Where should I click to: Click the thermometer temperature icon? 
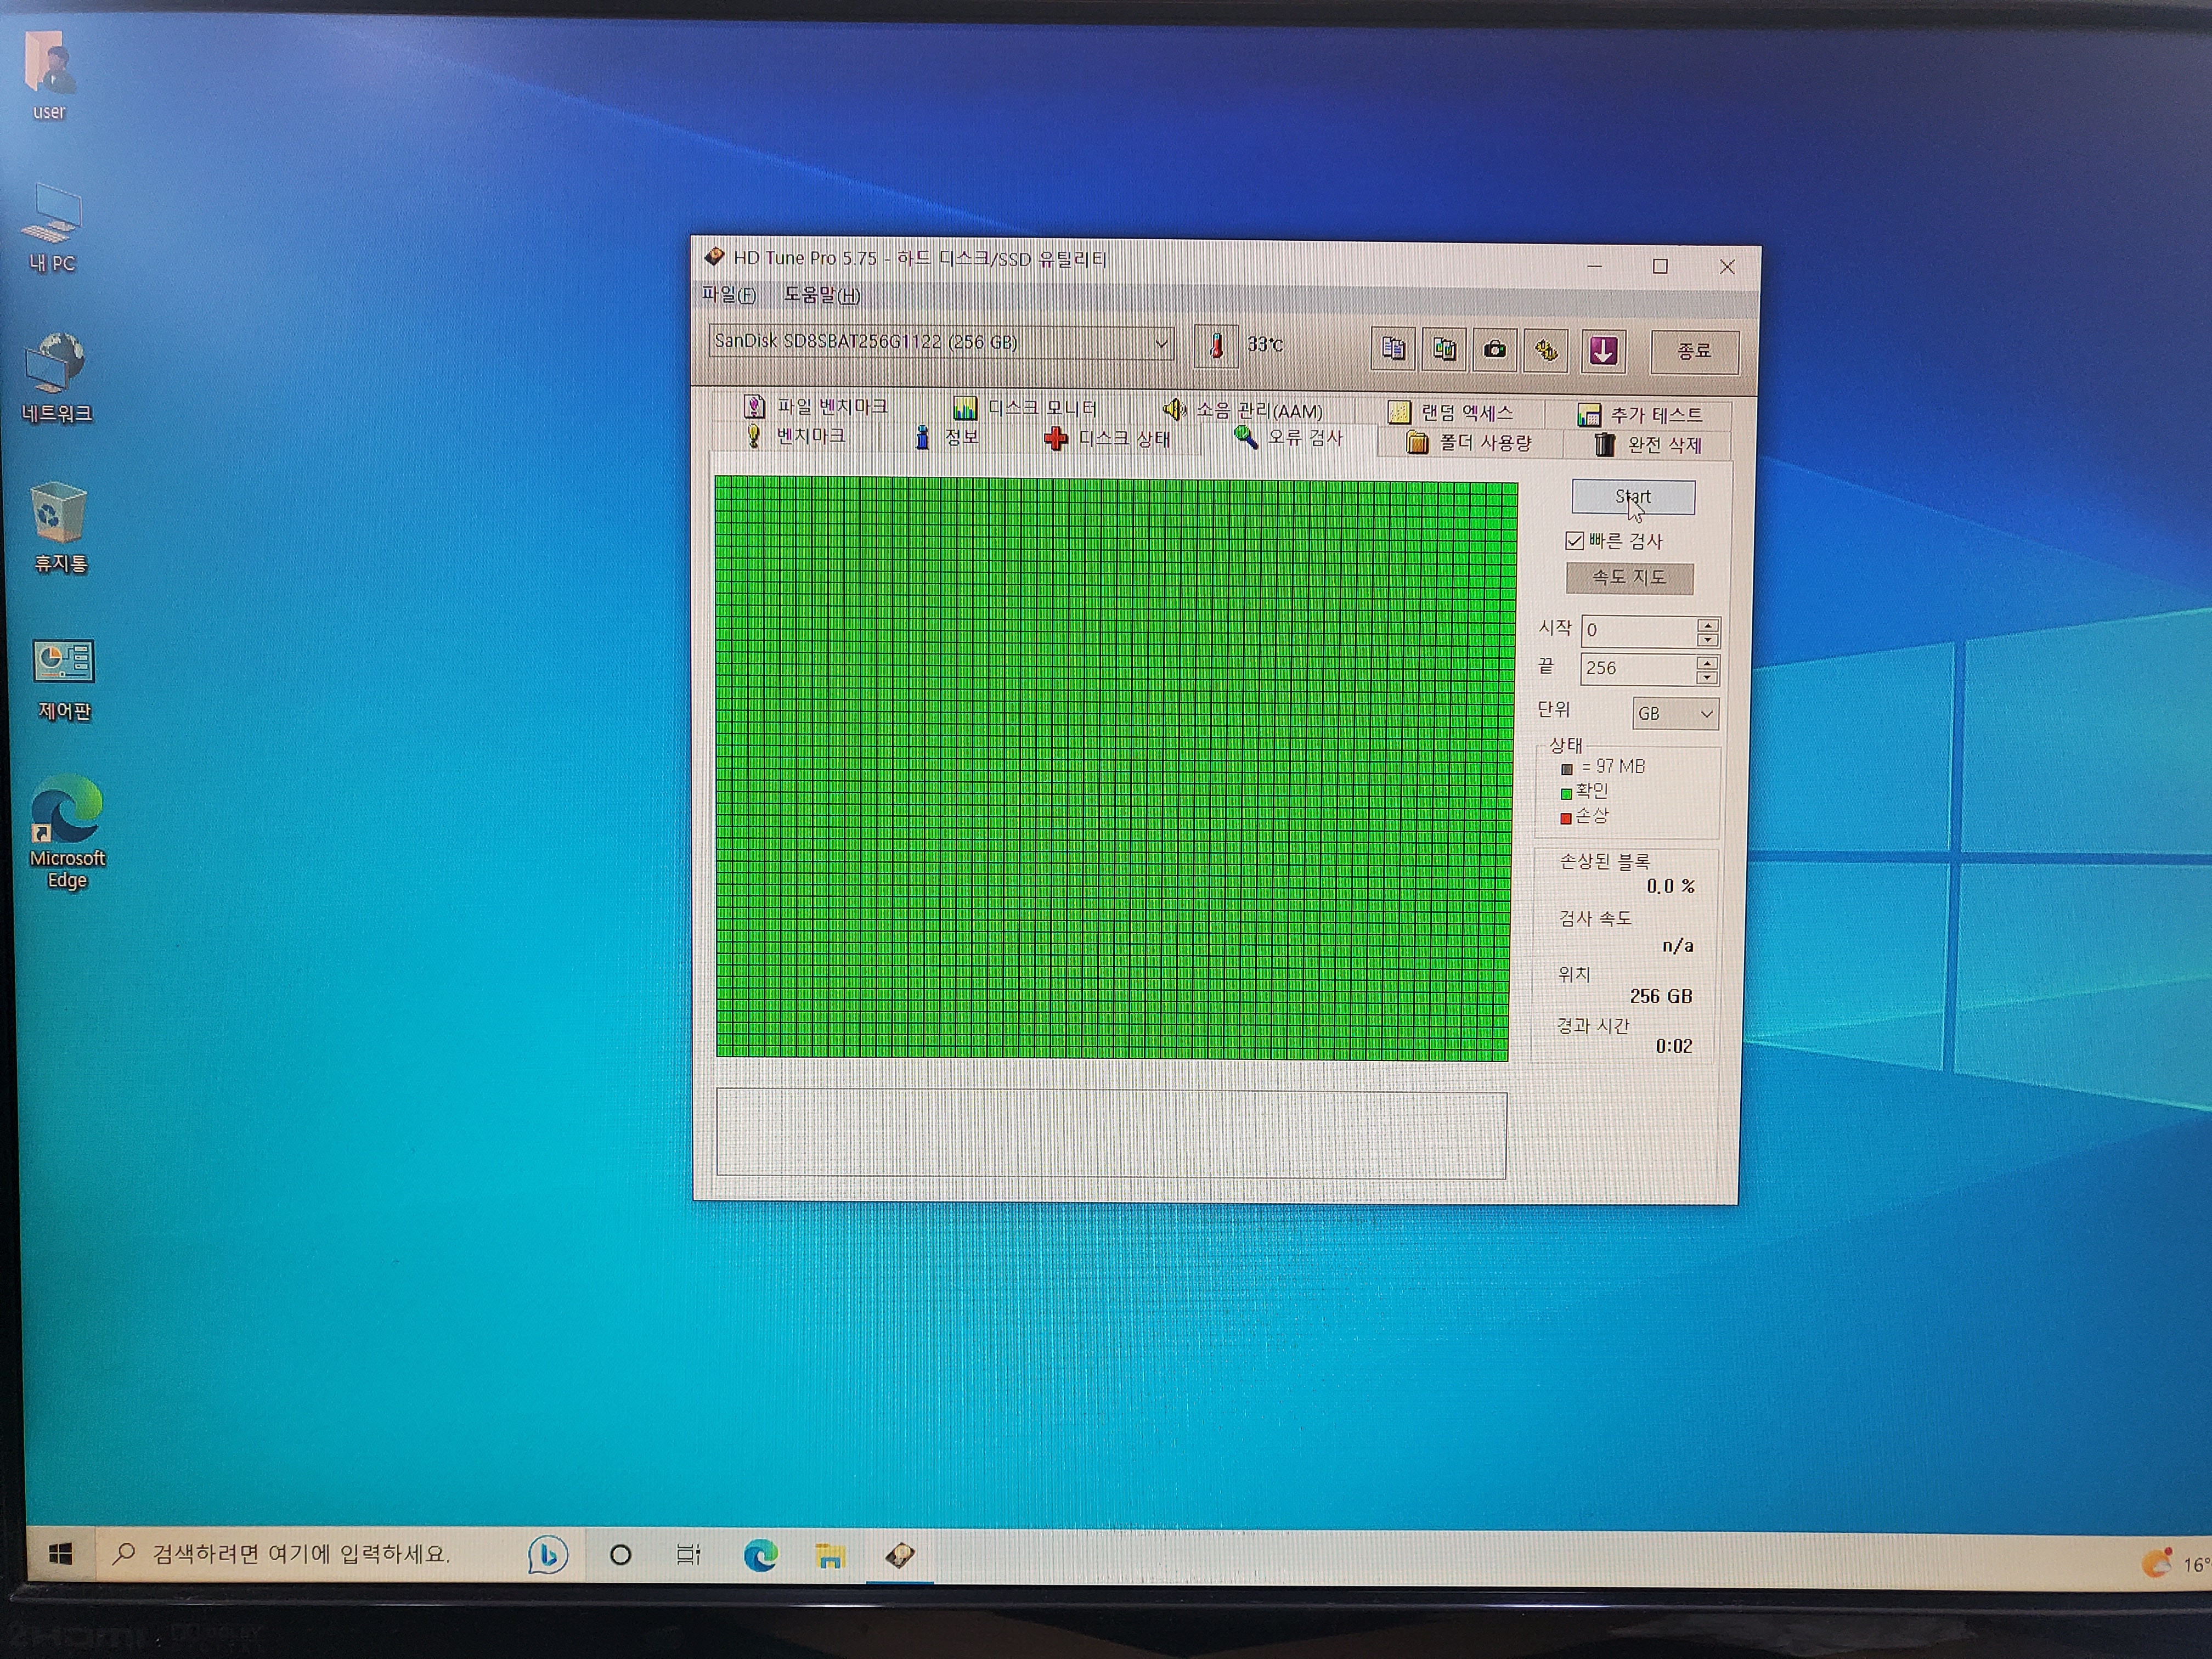[1216, 346]
